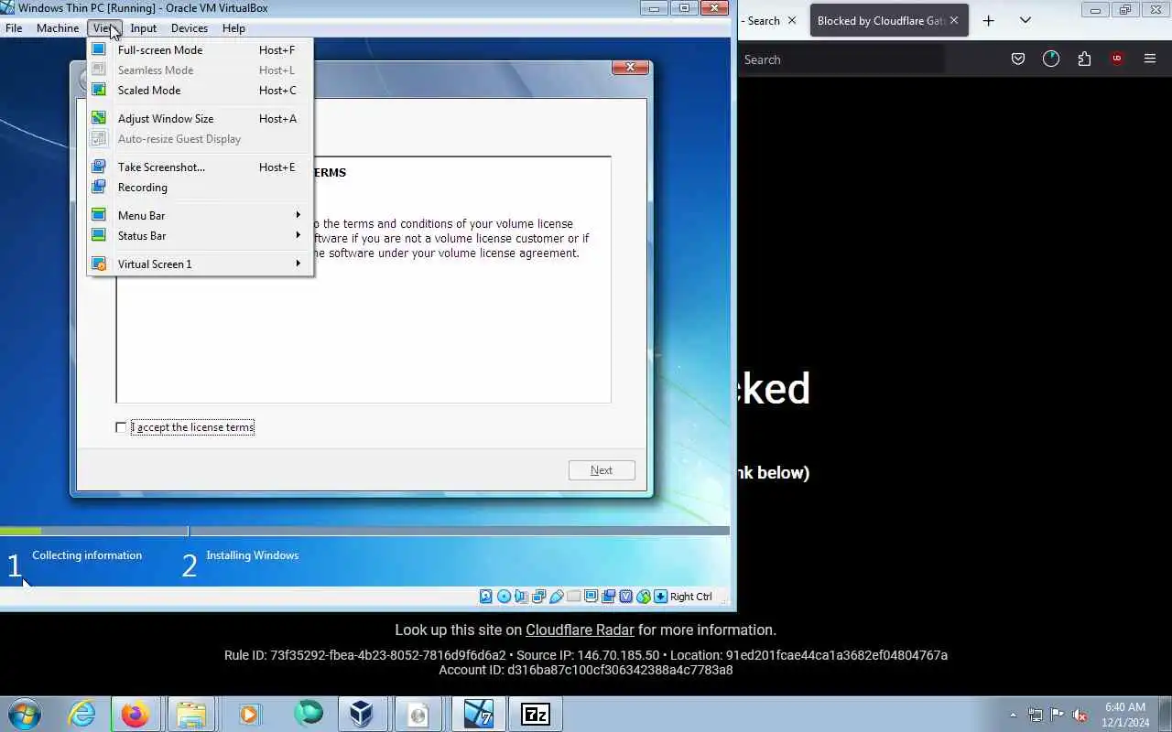Click the muted volume tray icon
The height and width of the screenshot is (732, 1172).
[1080, 715]
